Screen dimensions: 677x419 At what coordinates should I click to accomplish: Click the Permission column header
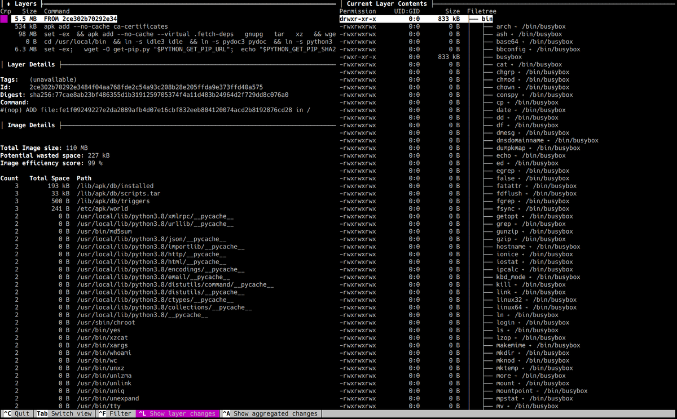pos(358,11)
